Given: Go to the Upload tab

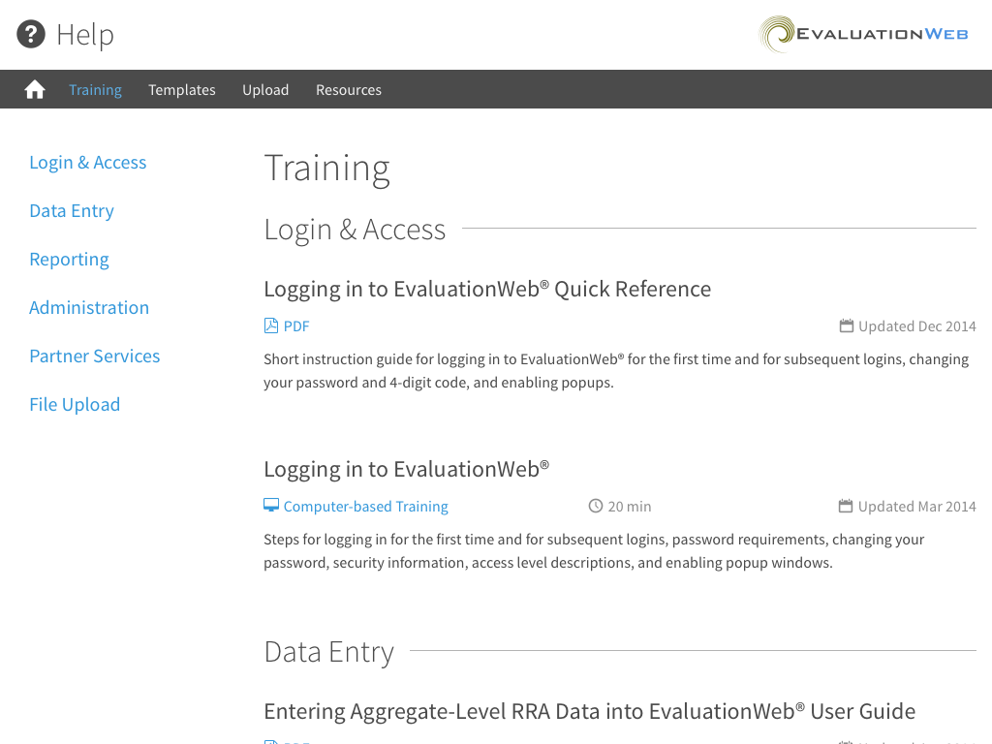Looking at the screenshot, I should tap(265, 90).
